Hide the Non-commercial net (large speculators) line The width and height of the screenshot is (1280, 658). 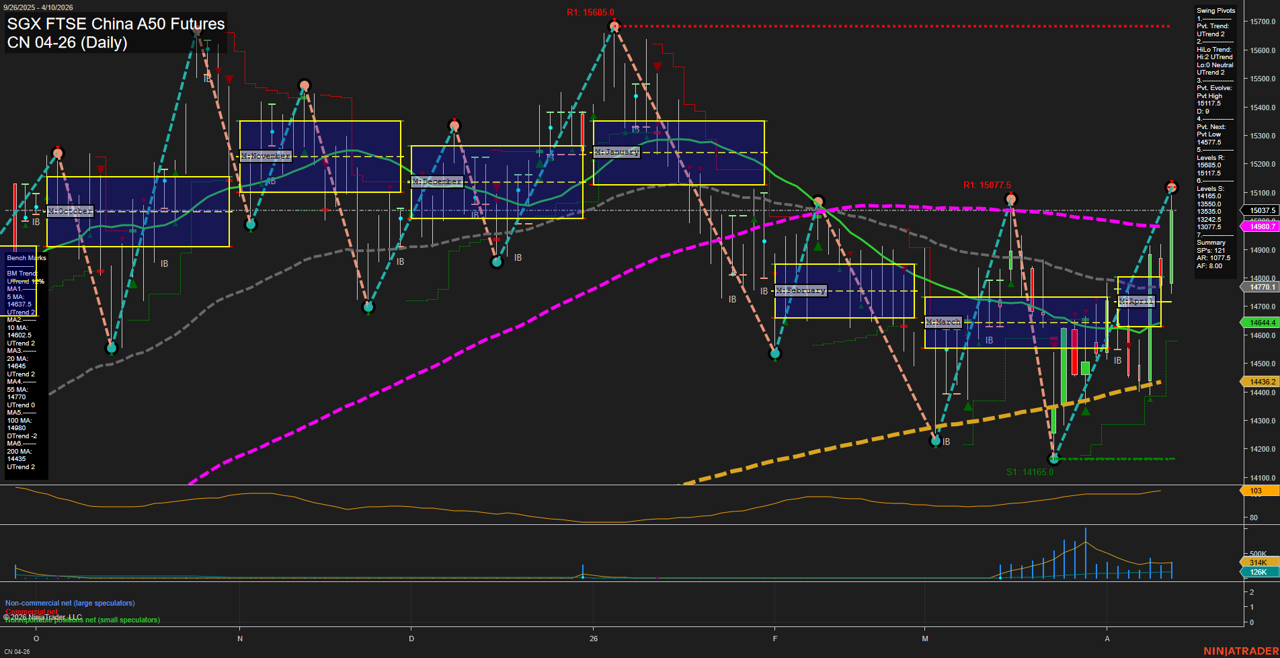click(x=70, y=603)
